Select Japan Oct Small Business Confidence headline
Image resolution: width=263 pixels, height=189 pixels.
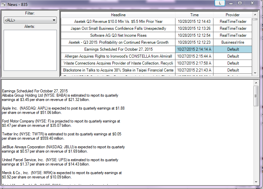pos(118,28)
